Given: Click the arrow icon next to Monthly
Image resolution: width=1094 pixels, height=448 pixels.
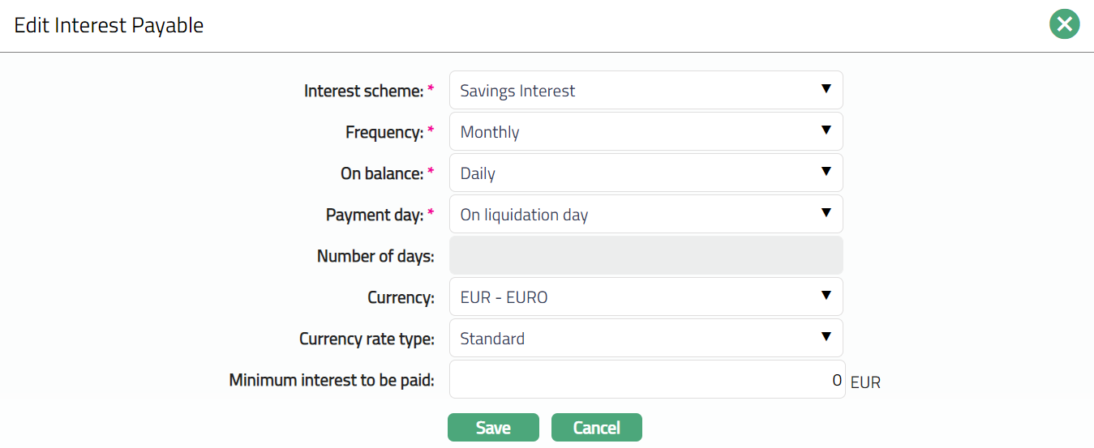Looking at the screenshot, I should tap(826, 130).
